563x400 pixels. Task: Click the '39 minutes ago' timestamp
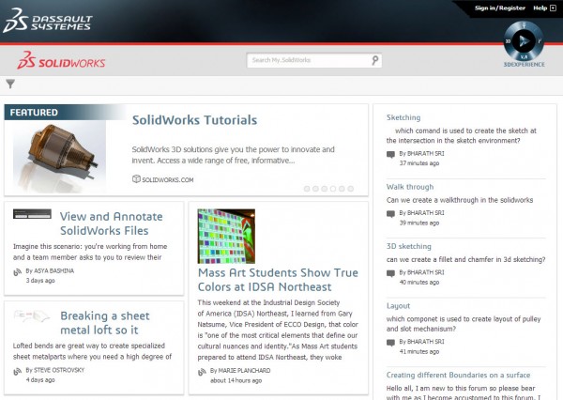tap(419, 223)
